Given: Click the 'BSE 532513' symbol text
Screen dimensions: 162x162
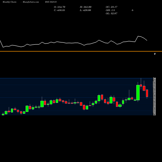Looking at the screenshot, I should click(x=51, y=2).
